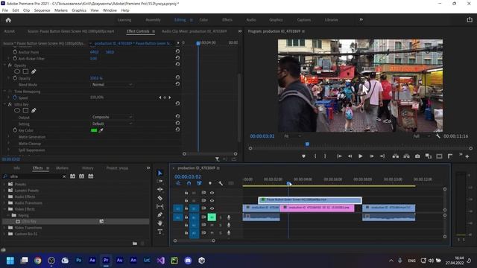Open the Output Composite dropdown
Image resolution: width=477 pixels, height=268 pixels.
click(x=112, y=117)
